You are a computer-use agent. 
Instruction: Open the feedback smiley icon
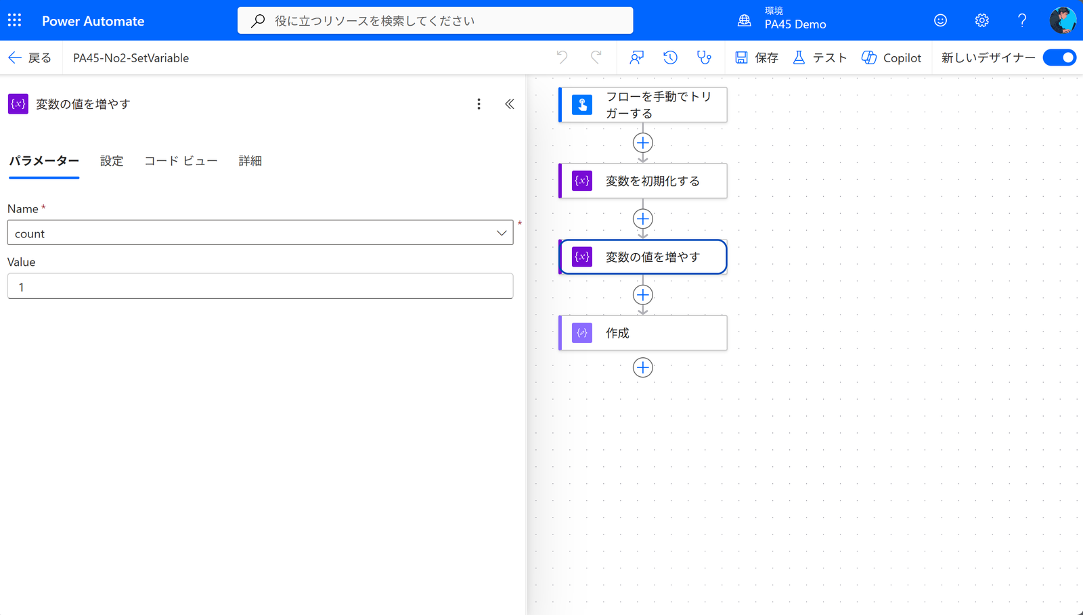click(x=940, y=20)
